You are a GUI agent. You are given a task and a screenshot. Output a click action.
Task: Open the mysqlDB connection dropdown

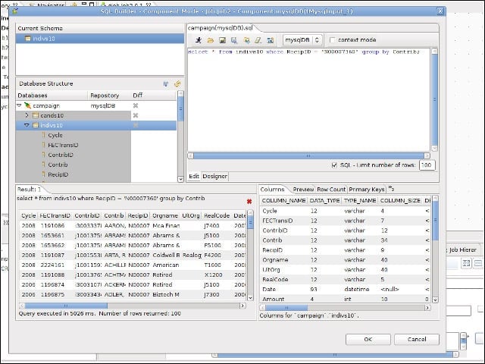tap(303, 40)
